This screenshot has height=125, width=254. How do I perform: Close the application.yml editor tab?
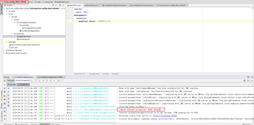[x=82, y=5]
